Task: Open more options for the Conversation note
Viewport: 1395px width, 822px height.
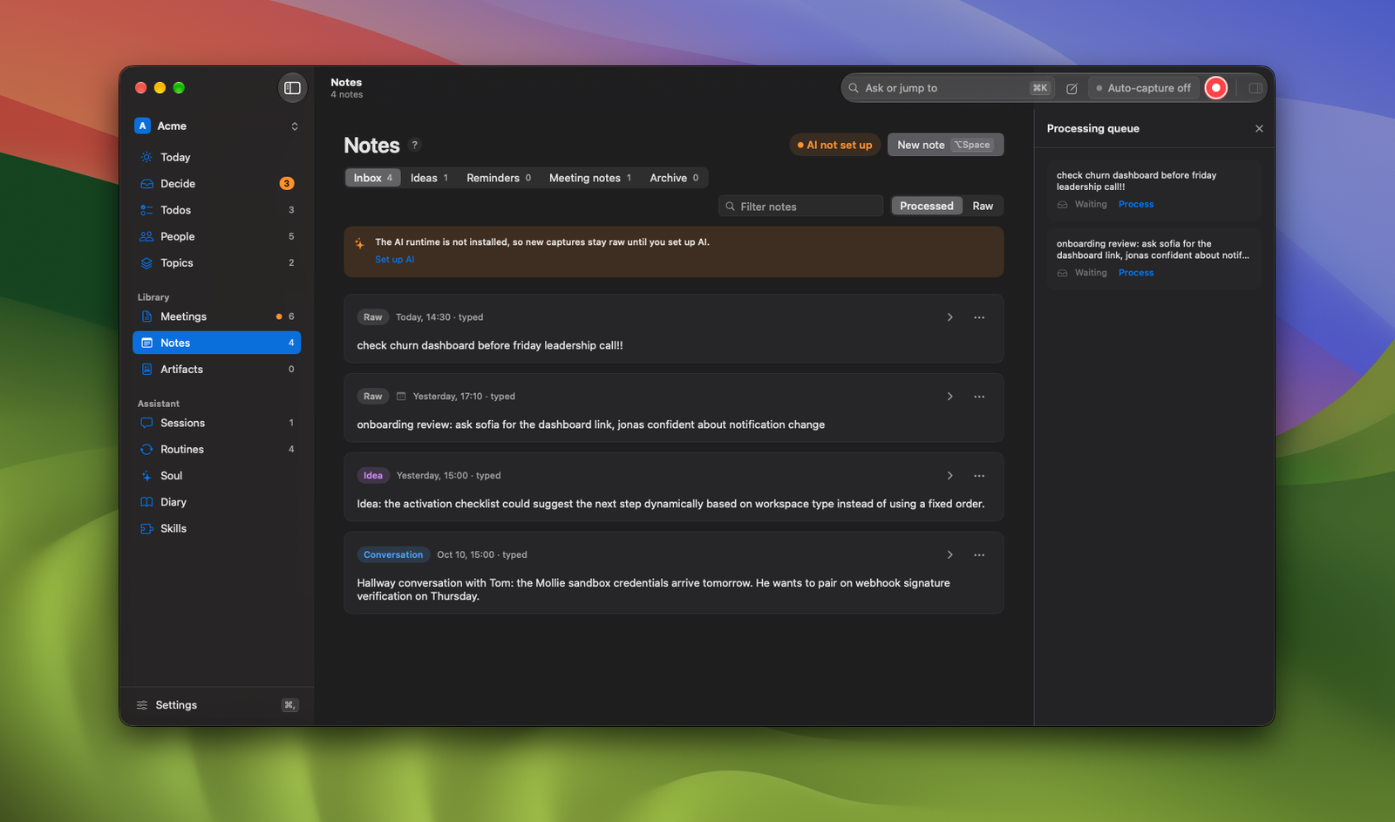Action: point(979,555)
